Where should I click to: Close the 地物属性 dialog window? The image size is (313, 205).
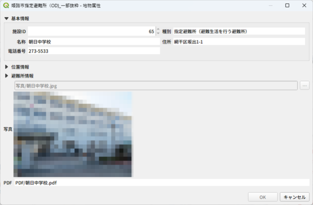[304, 6]
